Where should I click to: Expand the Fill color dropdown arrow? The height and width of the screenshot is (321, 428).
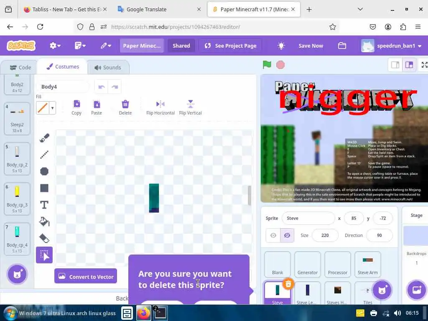pyautogui.click(x=52, y=108)
